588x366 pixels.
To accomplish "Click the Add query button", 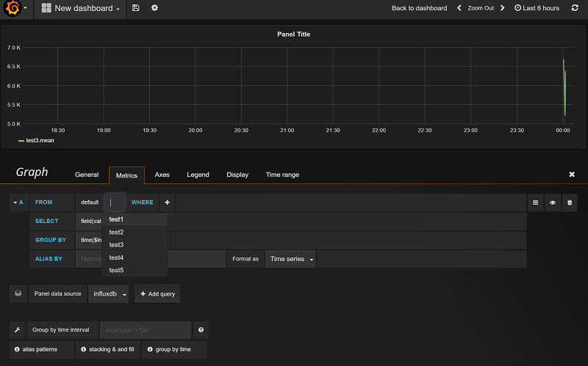I will click(x=157, y=294).
